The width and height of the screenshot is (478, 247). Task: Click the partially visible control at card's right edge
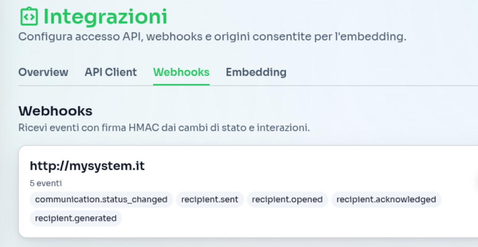pos(476,180)
